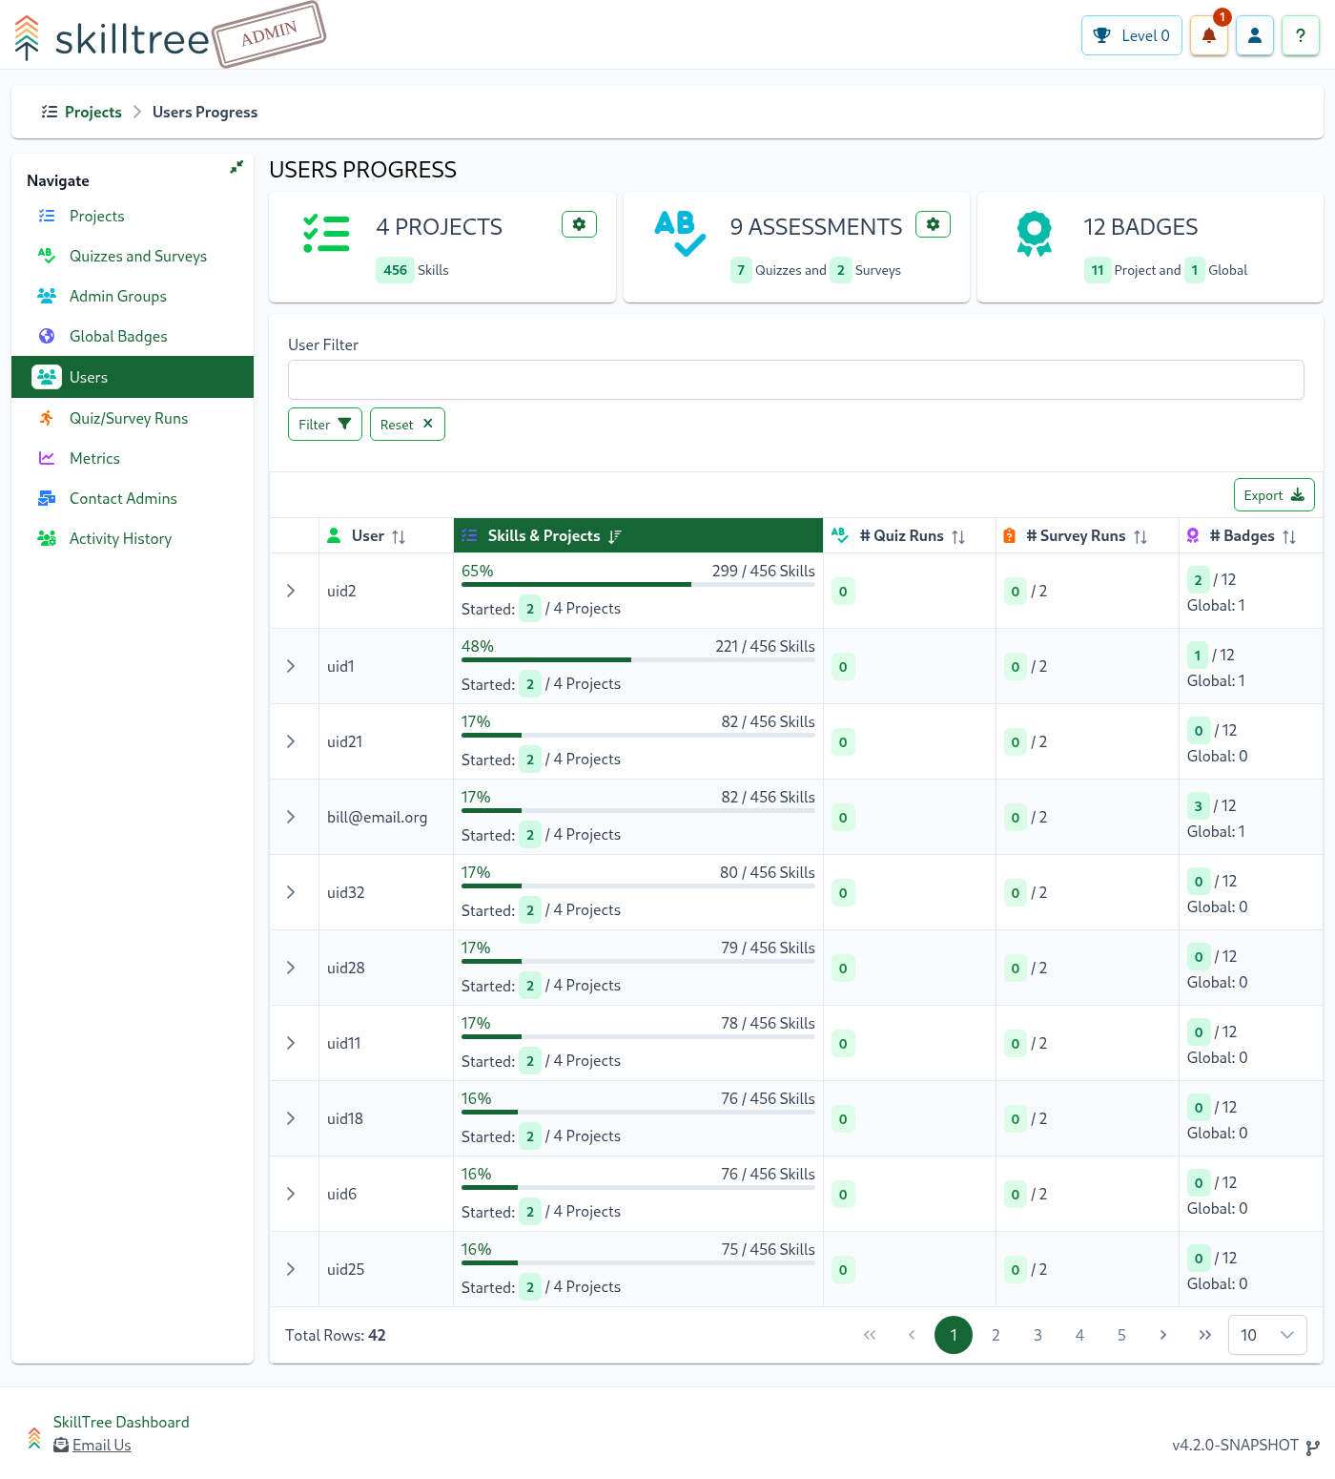Screen dimensions: 1335x1479
Task: Open Projects from the breadcrumb
Action: [x=92, y=112]
